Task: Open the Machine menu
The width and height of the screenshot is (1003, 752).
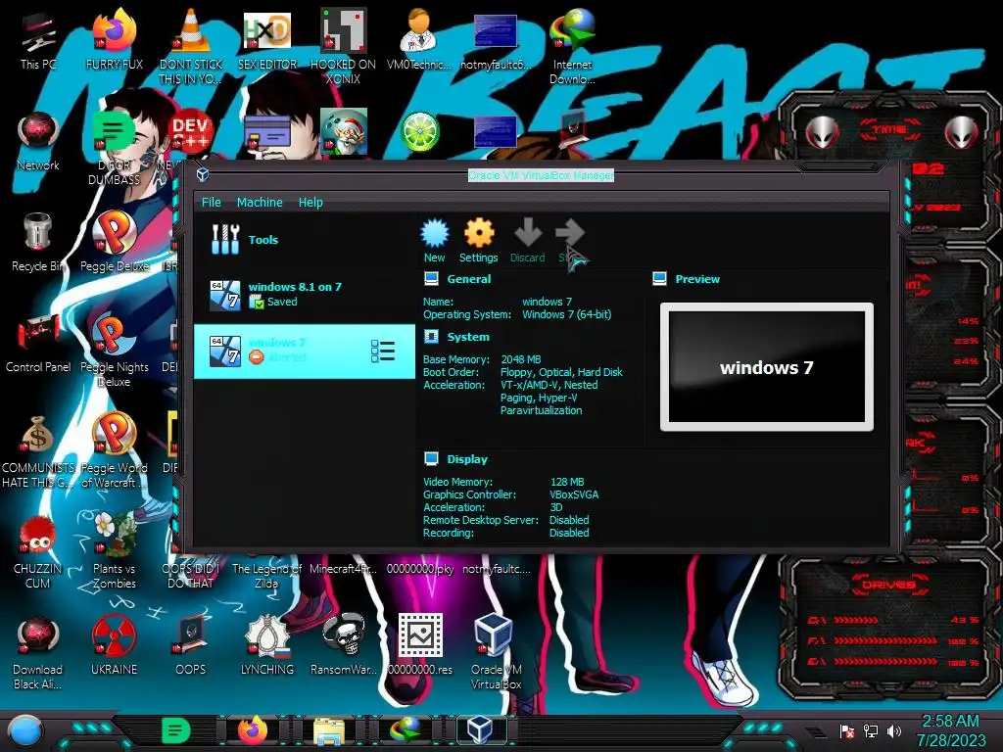Action: coord(260,202)
